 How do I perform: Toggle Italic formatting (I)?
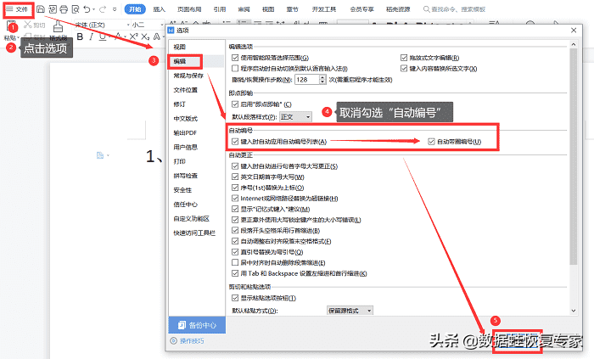point(91,36)
